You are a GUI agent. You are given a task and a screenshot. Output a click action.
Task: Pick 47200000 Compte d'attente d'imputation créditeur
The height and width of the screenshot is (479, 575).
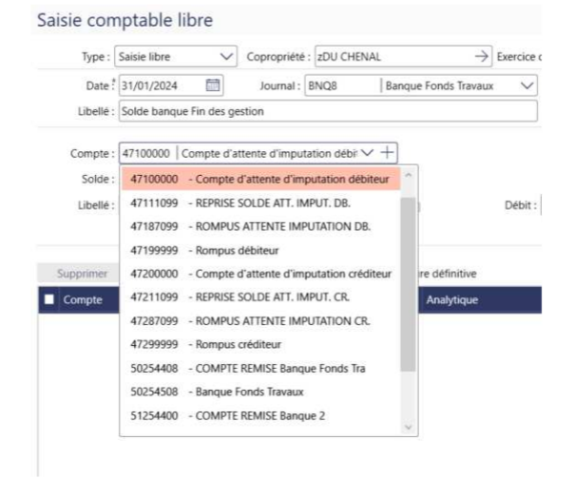click(261, 273)
